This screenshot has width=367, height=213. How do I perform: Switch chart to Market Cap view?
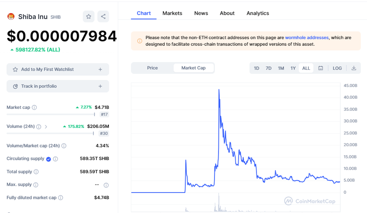click(193, 68)
